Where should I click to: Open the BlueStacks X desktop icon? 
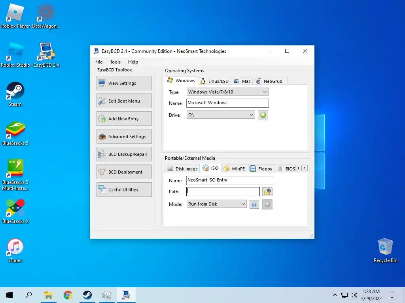point(15,211)
